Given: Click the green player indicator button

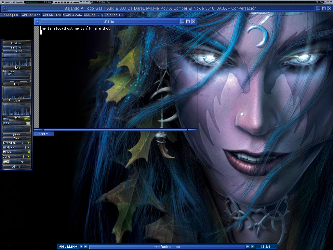Looking at the screenshot, I should (x=84, y=2).
